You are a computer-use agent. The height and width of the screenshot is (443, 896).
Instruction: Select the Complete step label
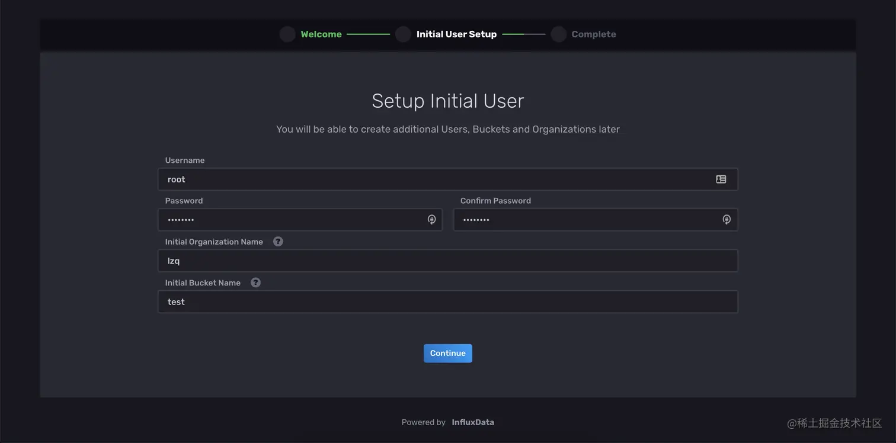coord(594,34)
